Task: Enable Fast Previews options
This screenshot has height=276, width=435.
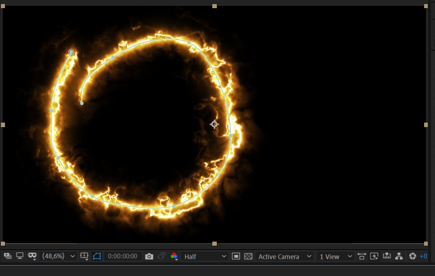Action: (x=374, y=256)
